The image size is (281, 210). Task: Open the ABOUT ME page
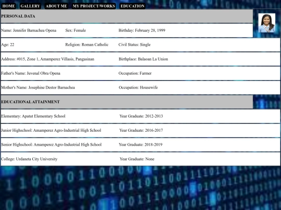coord(56,6)
